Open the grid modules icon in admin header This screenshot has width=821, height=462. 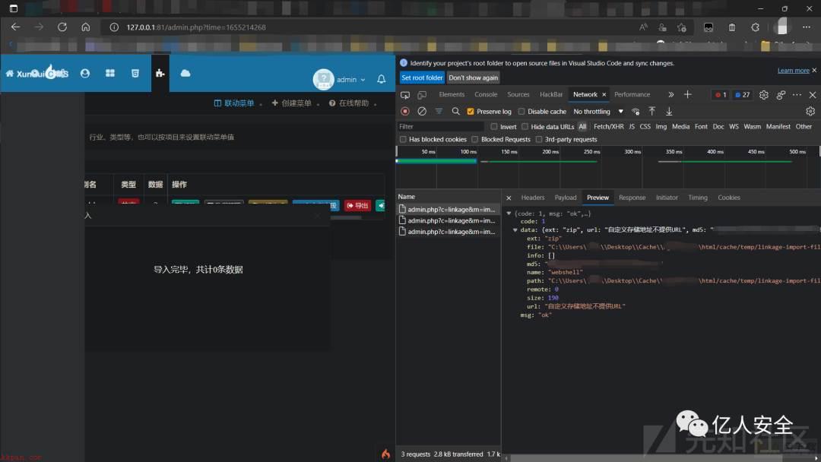point(110,73)
